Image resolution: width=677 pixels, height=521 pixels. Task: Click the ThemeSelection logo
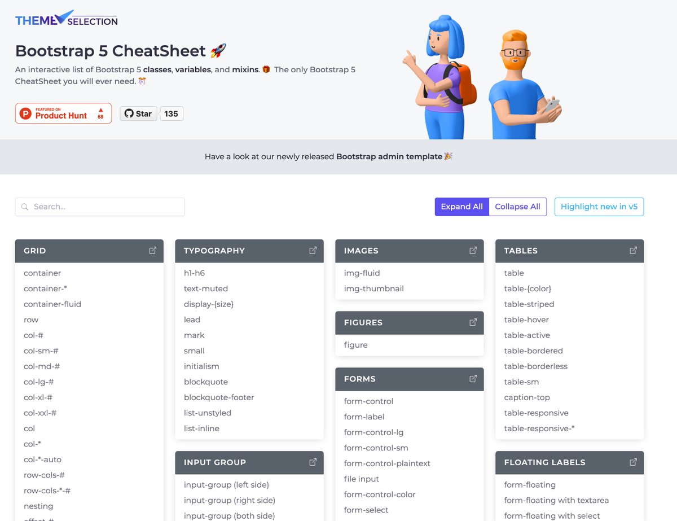[x=67, y=18]
